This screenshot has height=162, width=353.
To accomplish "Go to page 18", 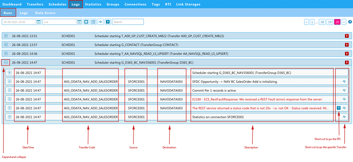I will point(322,22).
